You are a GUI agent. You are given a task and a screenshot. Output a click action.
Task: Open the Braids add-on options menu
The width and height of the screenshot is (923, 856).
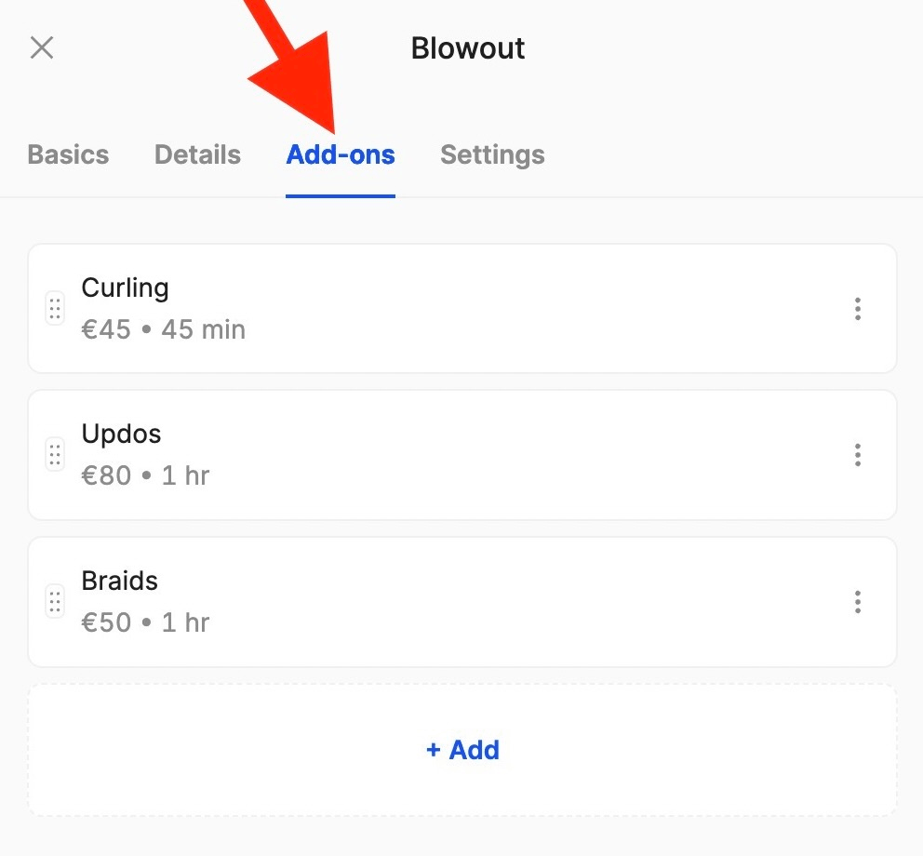pos(857,602)
